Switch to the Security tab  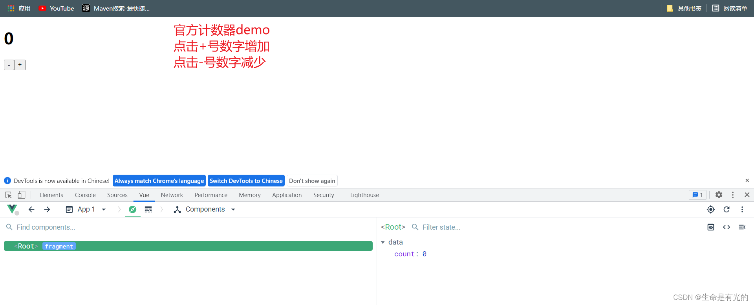tap(324, 195)
